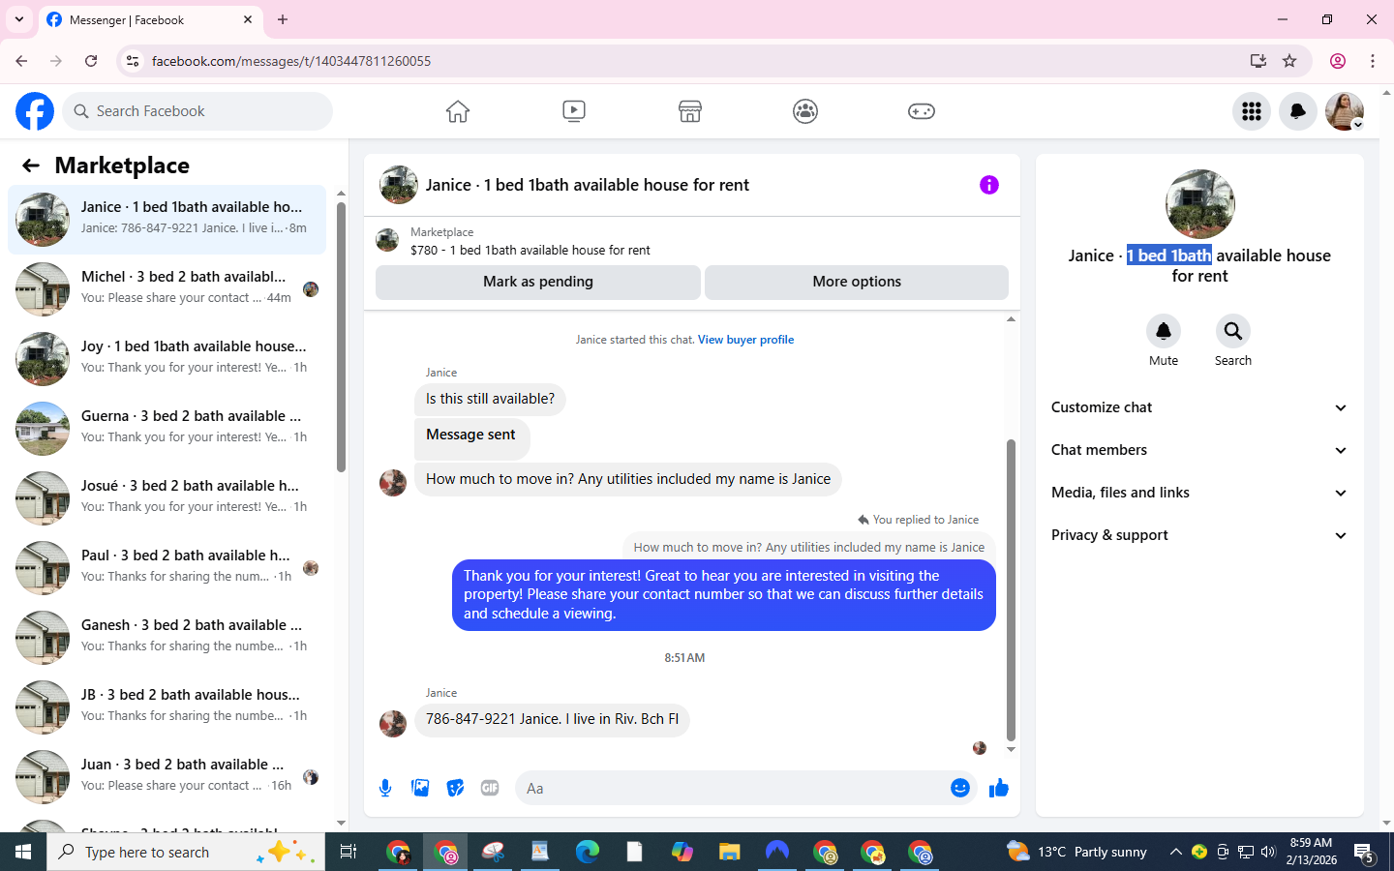Open the Groups icon
Image resolution: width=1394 pixels, height=871 pixels.
pos(805,111)
